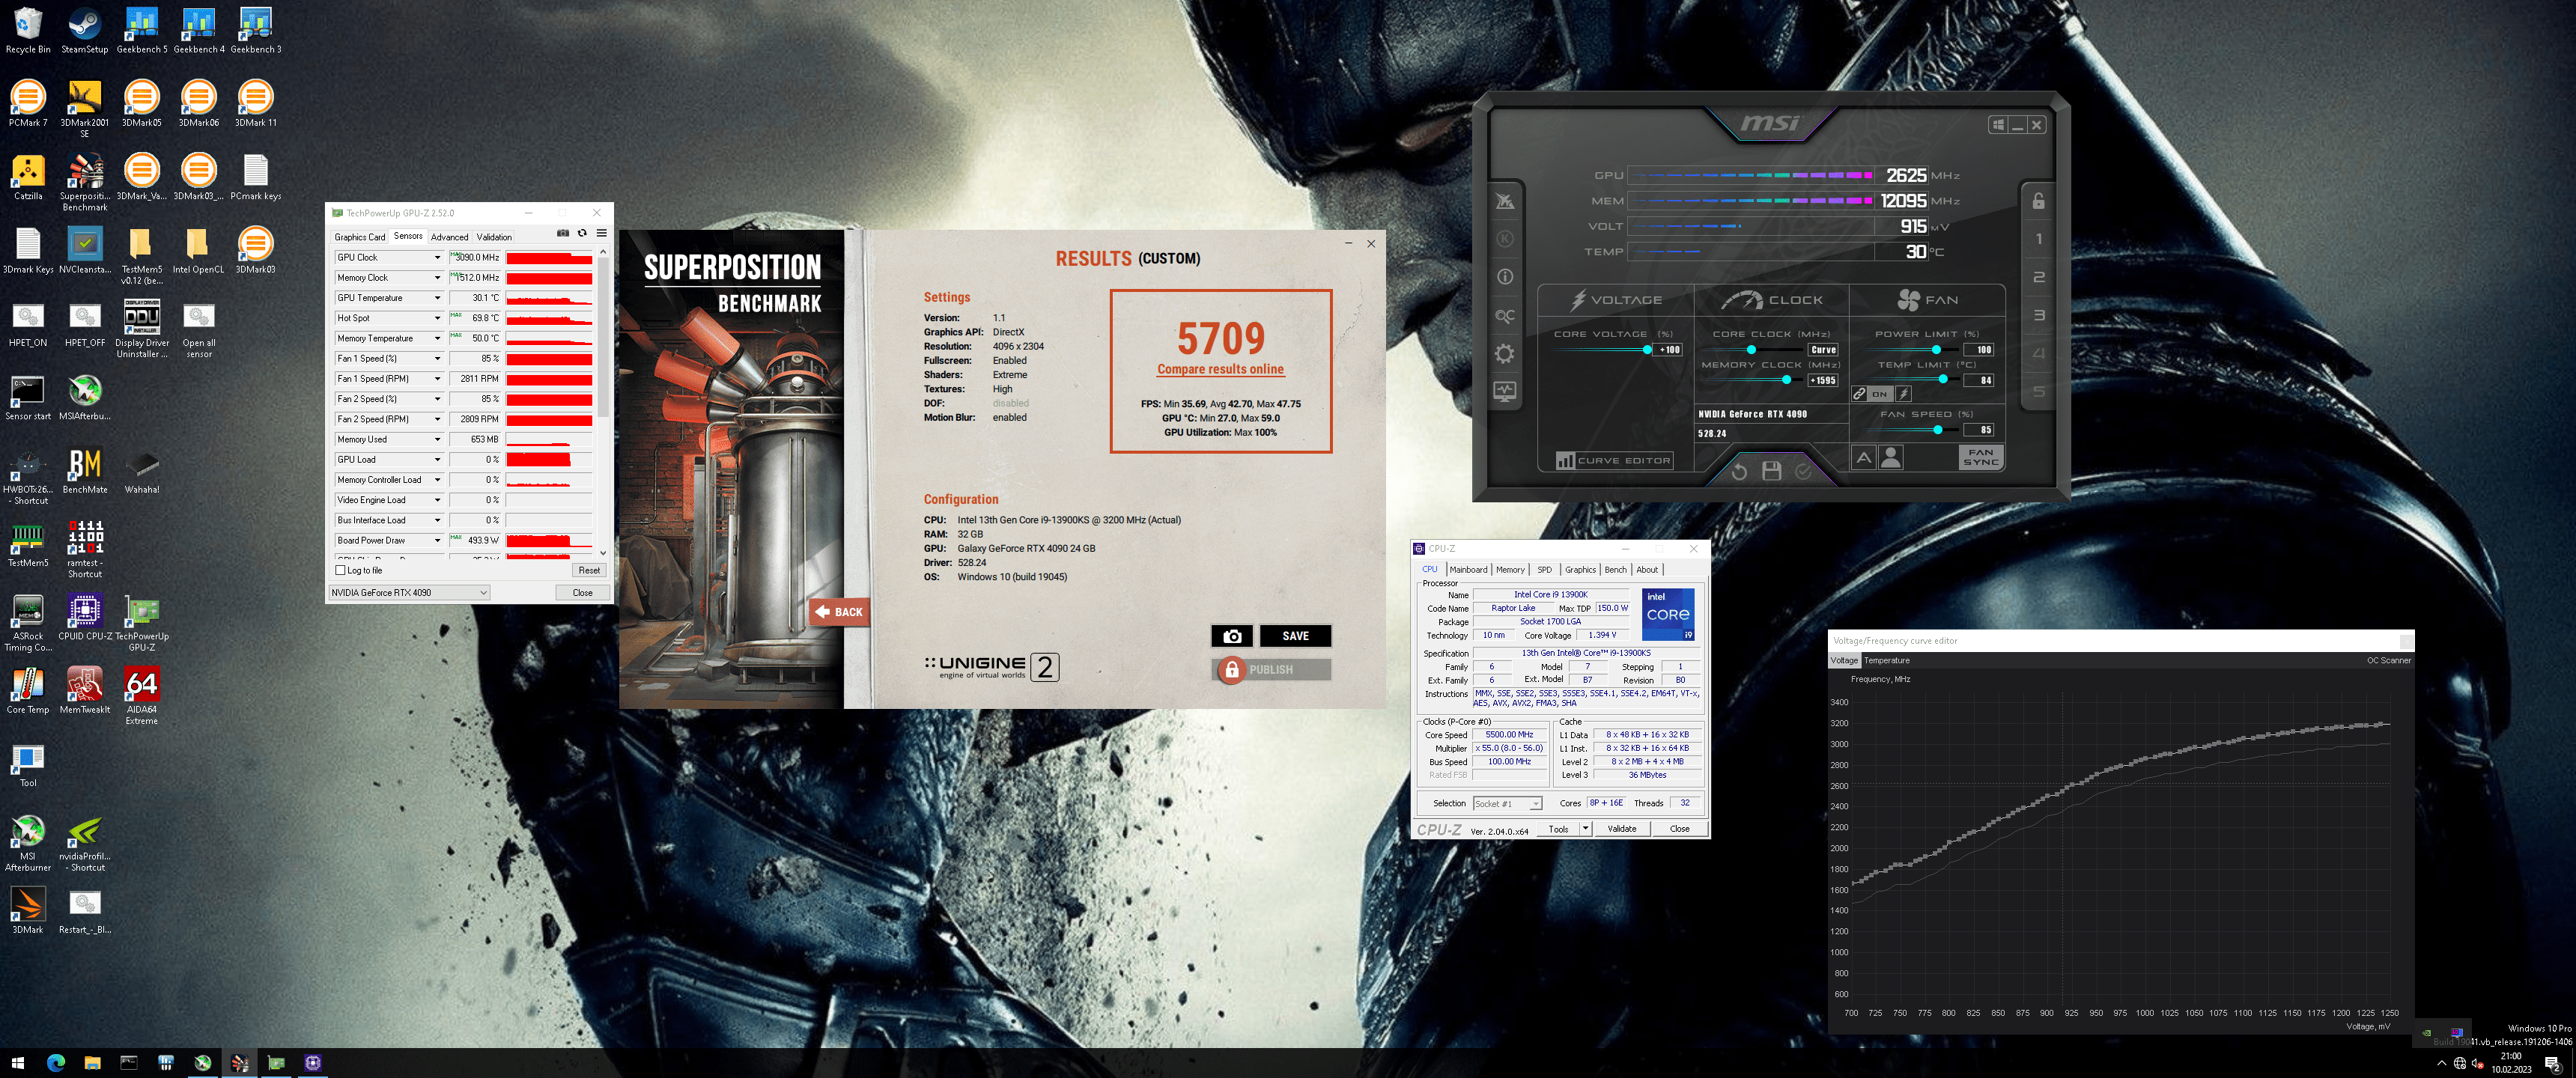Enable GPU-Z Log to file checkbox
This screenshot has width=2576, height=1078.
coord(341,570)
